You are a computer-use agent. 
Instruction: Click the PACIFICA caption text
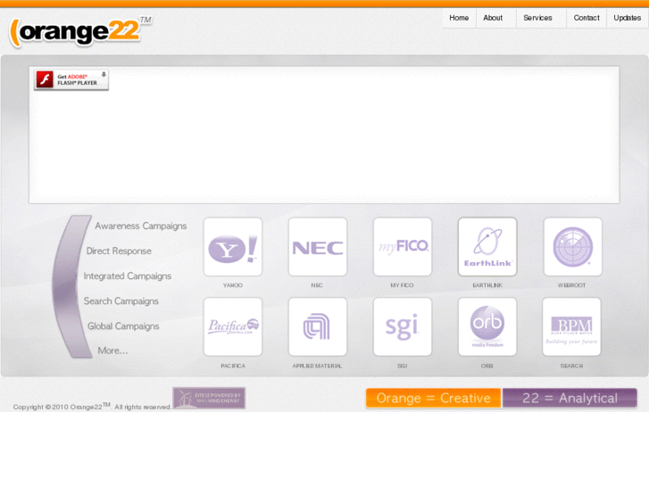pos(233,366)
